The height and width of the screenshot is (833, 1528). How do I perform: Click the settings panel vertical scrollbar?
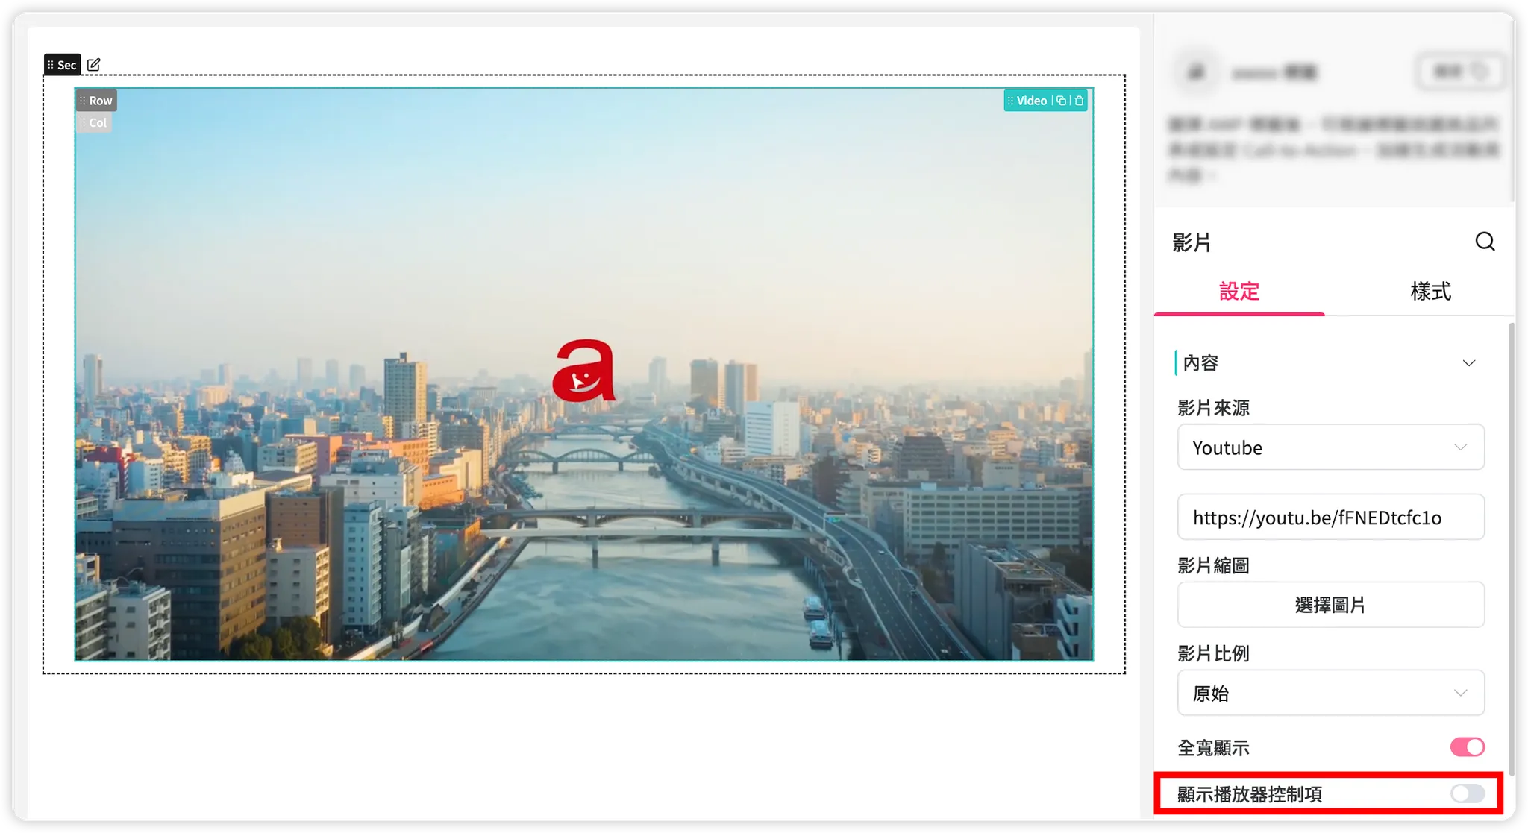tap(1511, 548)
